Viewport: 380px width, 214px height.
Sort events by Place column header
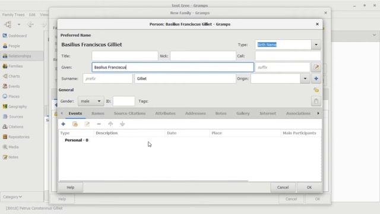point(245,133)
